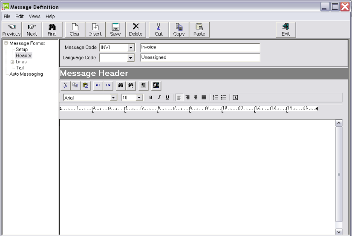Viewport: 352px width, 236px height.
Task: Toggle italic formatting
Action: click(x=159, y=97)
